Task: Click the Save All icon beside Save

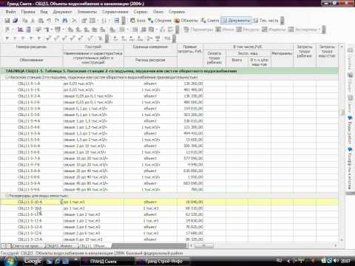Action: (16, 21)
